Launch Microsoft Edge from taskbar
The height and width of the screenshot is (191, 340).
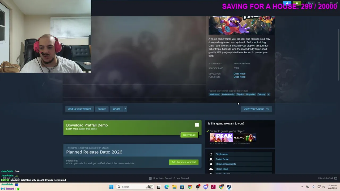coord(166,187)
